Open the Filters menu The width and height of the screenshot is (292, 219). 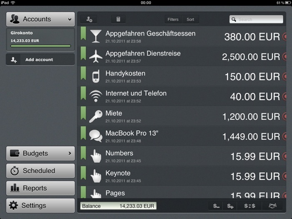pos(173,20)
